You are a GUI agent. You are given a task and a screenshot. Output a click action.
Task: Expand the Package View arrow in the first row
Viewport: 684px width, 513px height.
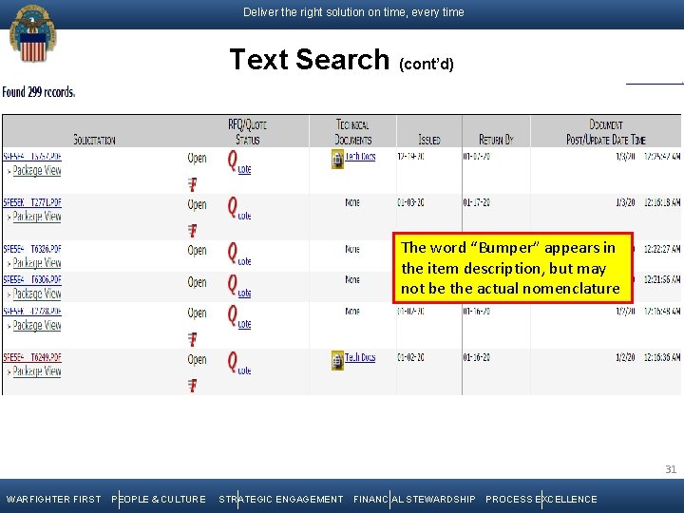click(9, 171)
